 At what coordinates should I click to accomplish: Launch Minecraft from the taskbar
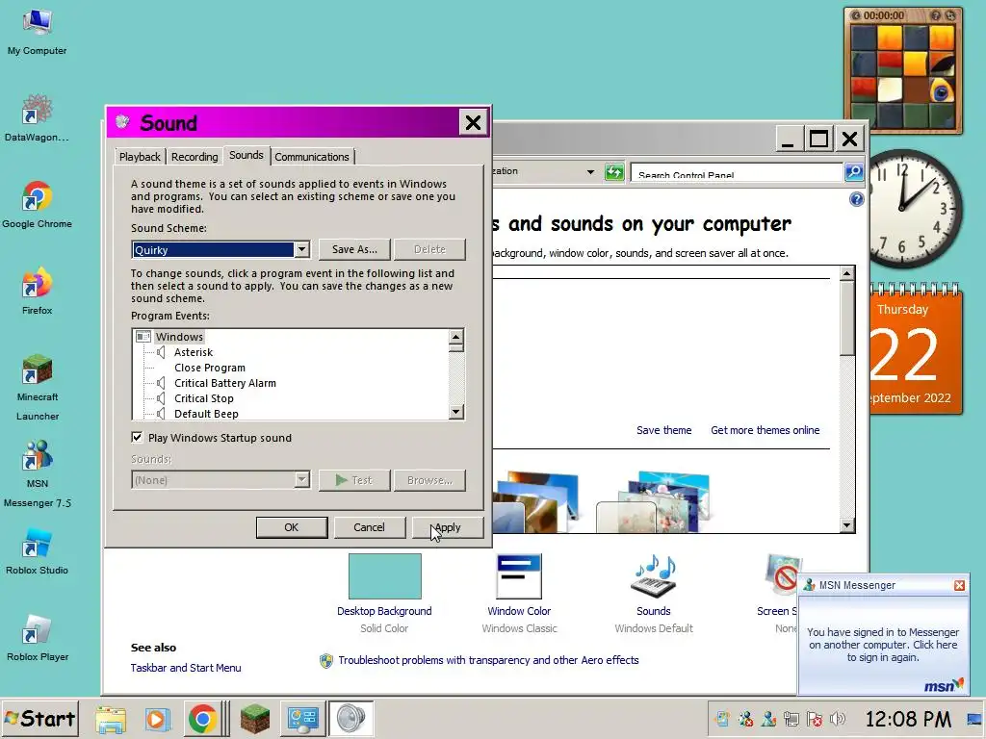[254, 719]
